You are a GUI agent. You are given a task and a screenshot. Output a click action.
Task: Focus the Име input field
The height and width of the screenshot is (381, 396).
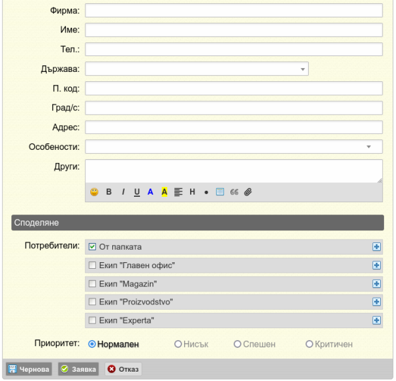tap(234, 30)
